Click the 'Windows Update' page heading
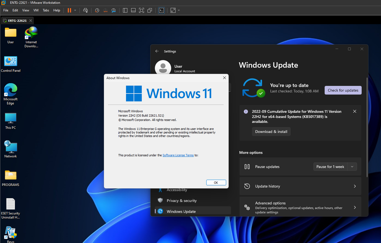Screen dimensions: 381x243 [268, 65]
